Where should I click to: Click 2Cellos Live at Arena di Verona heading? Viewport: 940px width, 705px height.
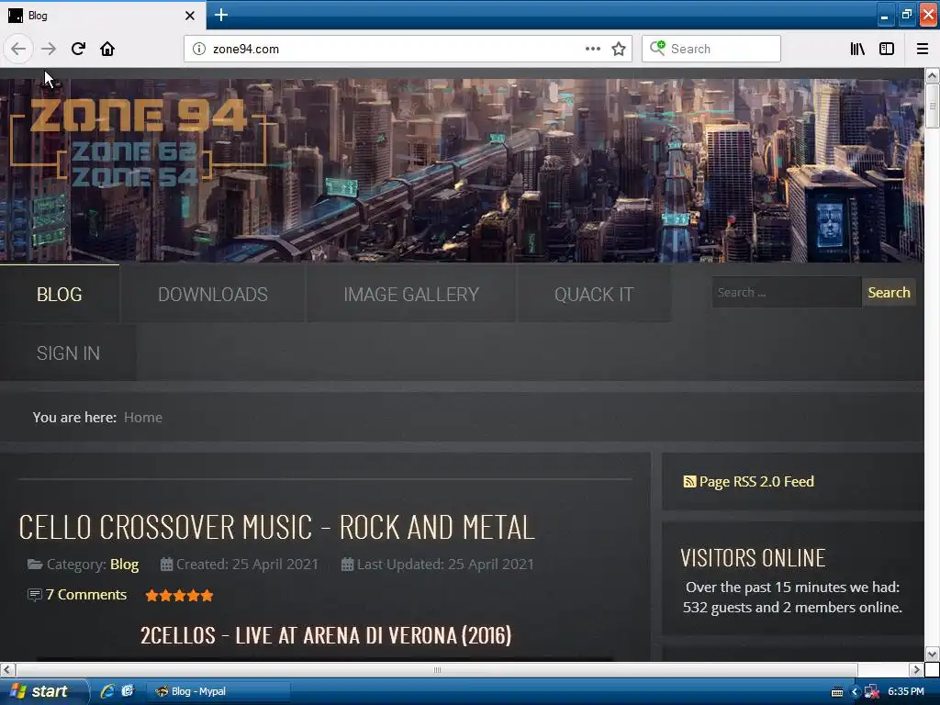coord(326,635)
